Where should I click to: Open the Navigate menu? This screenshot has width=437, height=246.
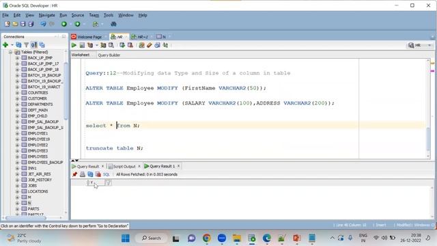[x=46, y=15]
